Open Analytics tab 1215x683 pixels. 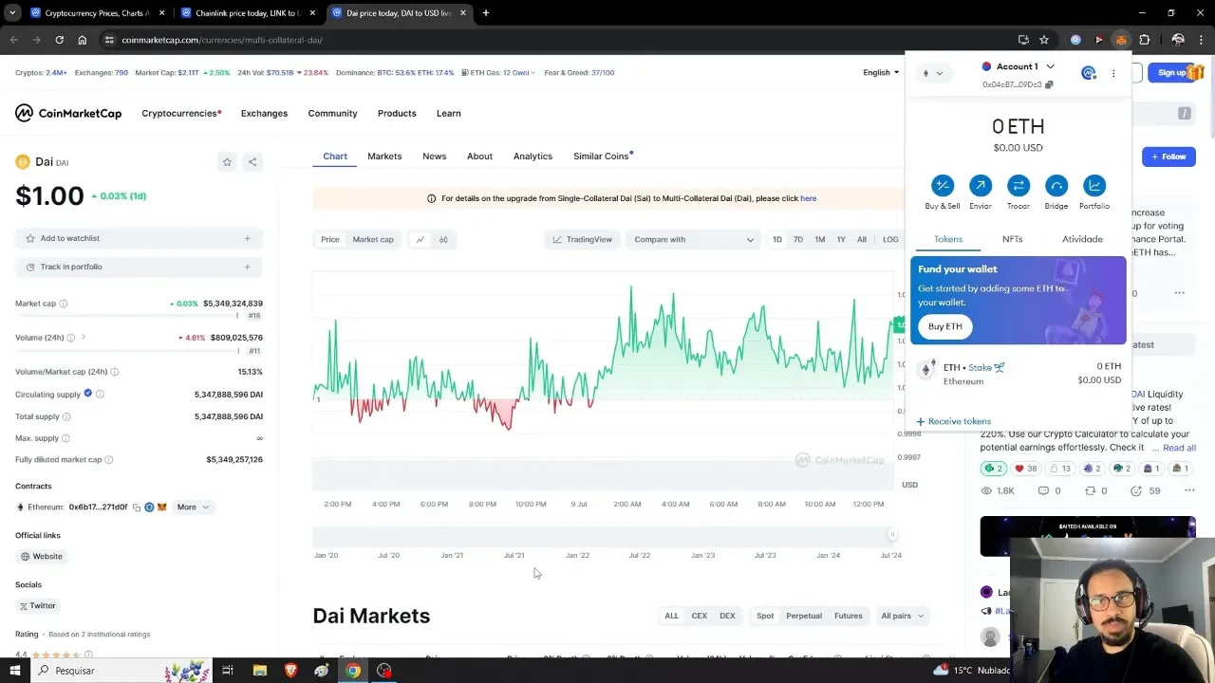533,157
